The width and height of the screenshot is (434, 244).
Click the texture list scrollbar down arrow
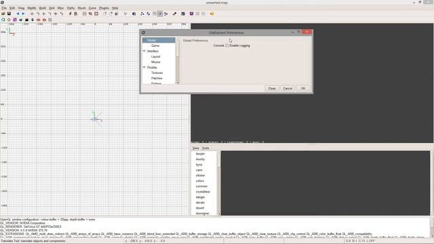tap(219, 213)
